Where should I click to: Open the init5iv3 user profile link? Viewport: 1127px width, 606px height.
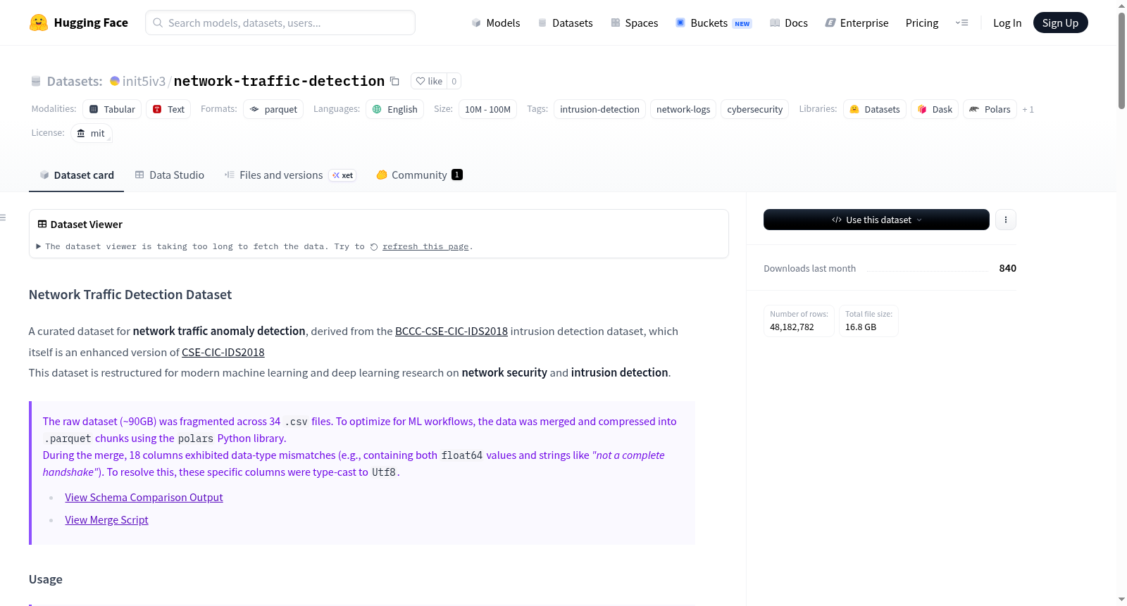(144, 81)
